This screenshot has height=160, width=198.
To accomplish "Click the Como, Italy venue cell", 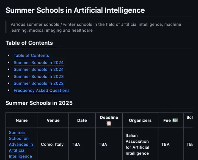I will (52, 145).
